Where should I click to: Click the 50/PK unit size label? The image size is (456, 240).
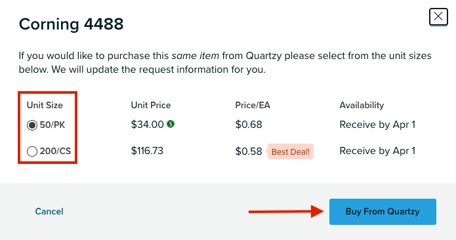point(52,125)
